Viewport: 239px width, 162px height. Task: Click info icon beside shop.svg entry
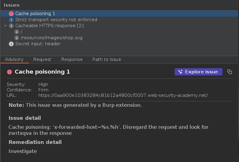[17, 38]
